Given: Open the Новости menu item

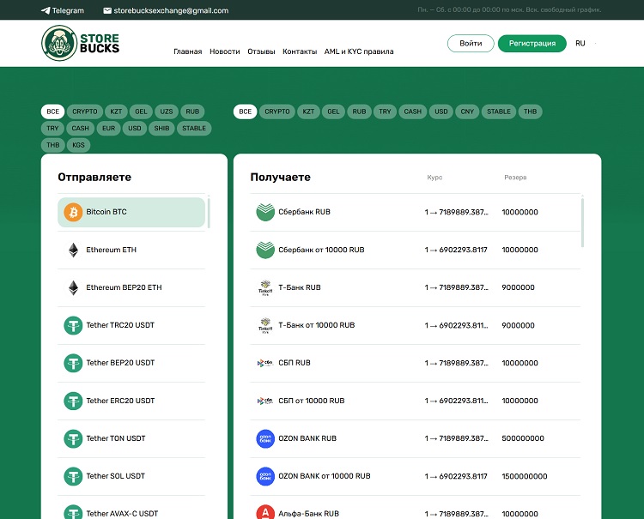Looking at the screenshot, I should [x=225, y=51].
